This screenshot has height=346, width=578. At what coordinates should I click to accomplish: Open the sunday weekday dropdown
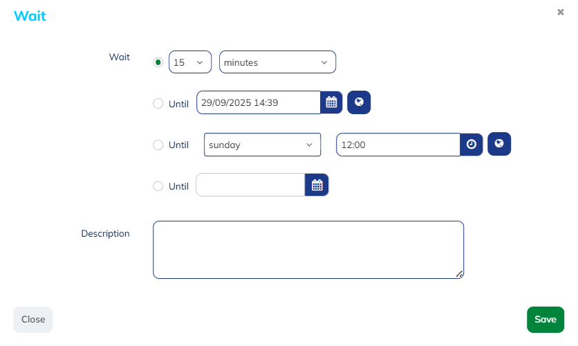[262, 145]
